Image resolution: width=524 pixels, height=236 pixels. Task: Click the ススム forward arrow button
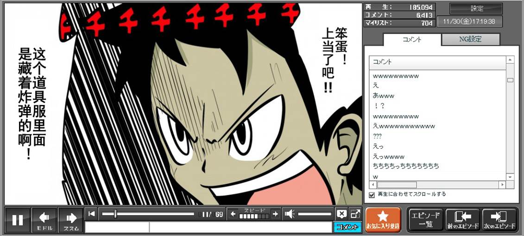point(71,220)
